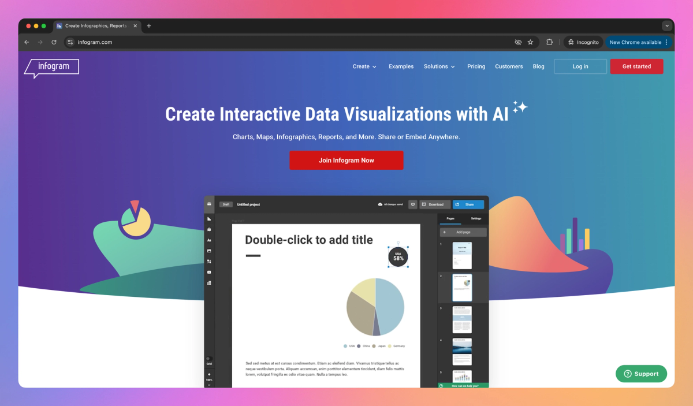Open the map tool in the editor sidebar
Viewport: 693px width, 406px height.
[x=208, y=229]
